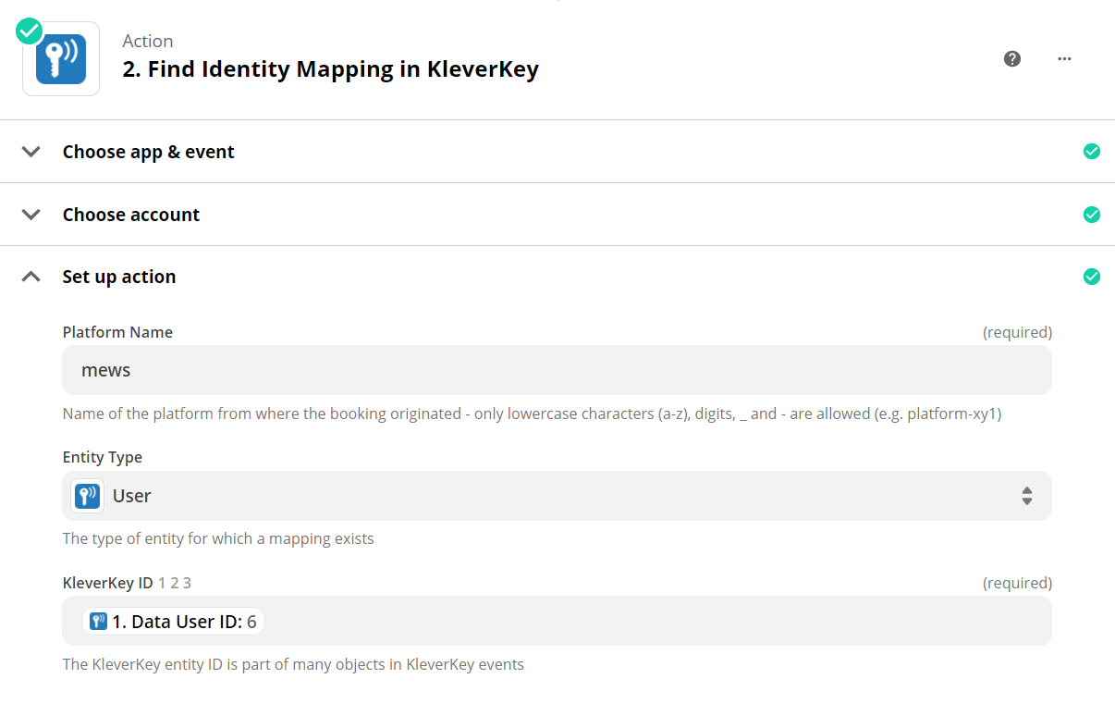Screen dimensions: 1115x716
Task: Click the Choose app & event heading
Action: click(x=149, y=152)
